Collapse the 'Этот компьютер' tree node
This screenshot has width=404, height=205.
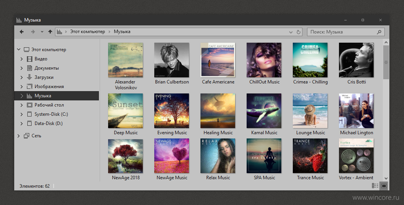tap(18, 50)
